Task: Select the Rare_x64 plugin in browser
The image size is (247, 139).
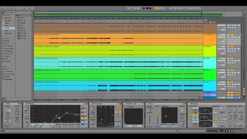Action: pyautogui.click(x=23, y=33)
